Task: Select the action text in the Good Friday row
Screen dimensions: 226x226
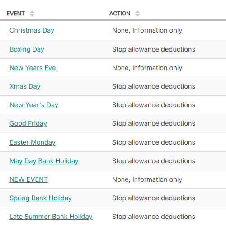Action: click(x=154, y=123)
